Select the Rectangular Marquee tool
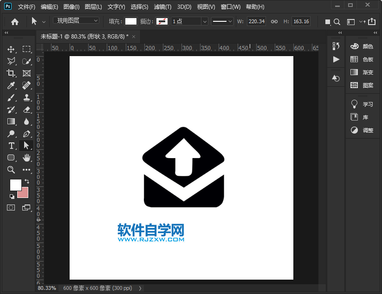The image size is (382, 294). tap(26, 49)
